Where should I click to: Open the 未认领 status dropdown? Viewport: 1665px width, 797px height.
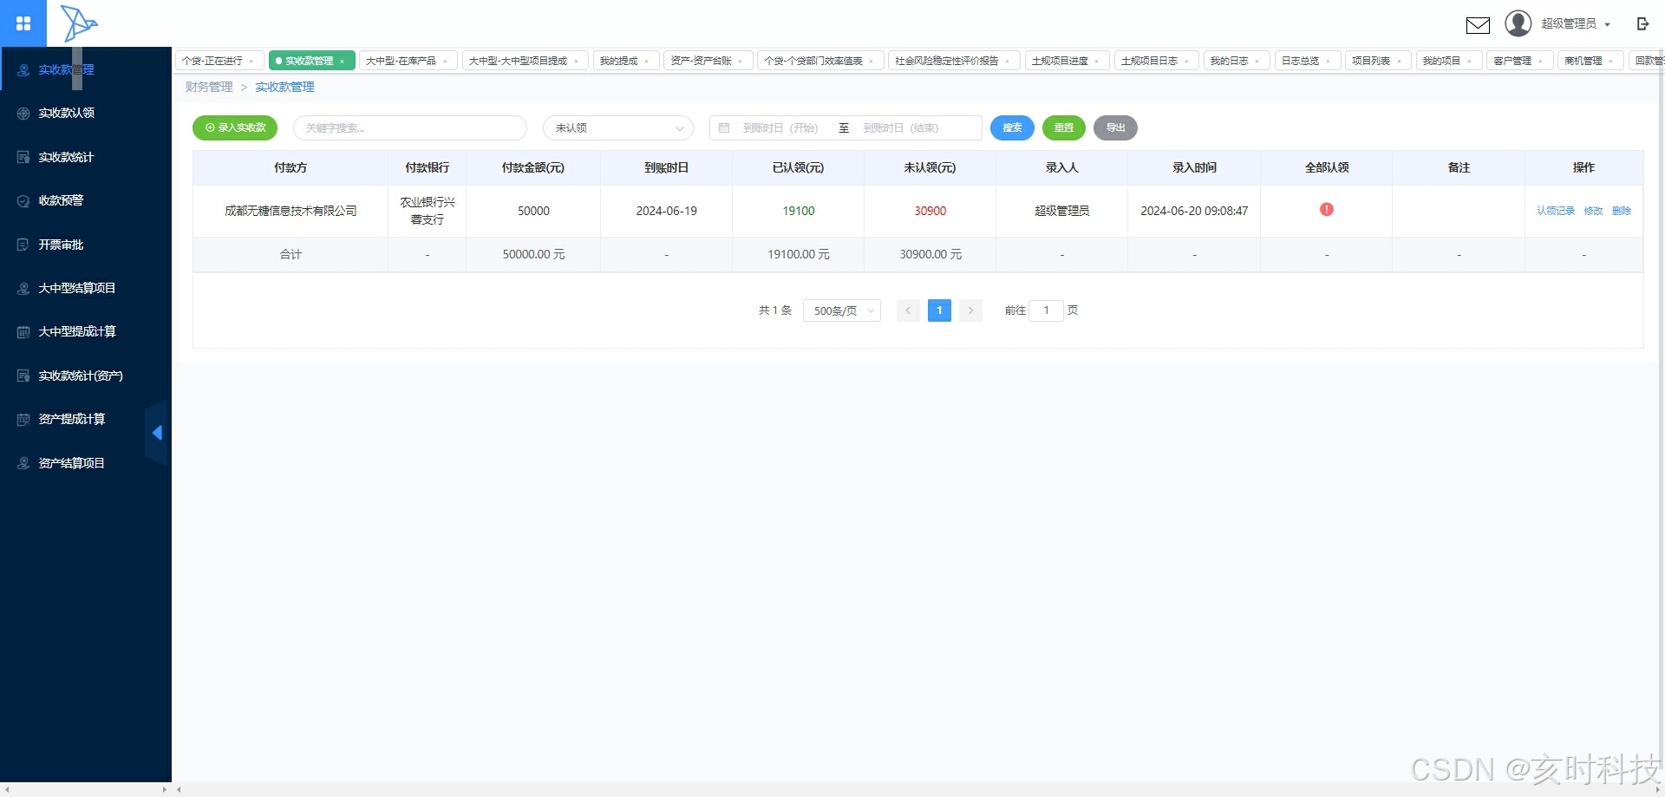[x=617, y=127]
